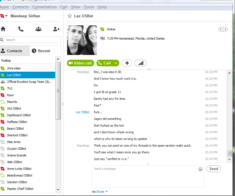
Task: Click Maurits offline status icon
Action: click(x=3, y=102)
